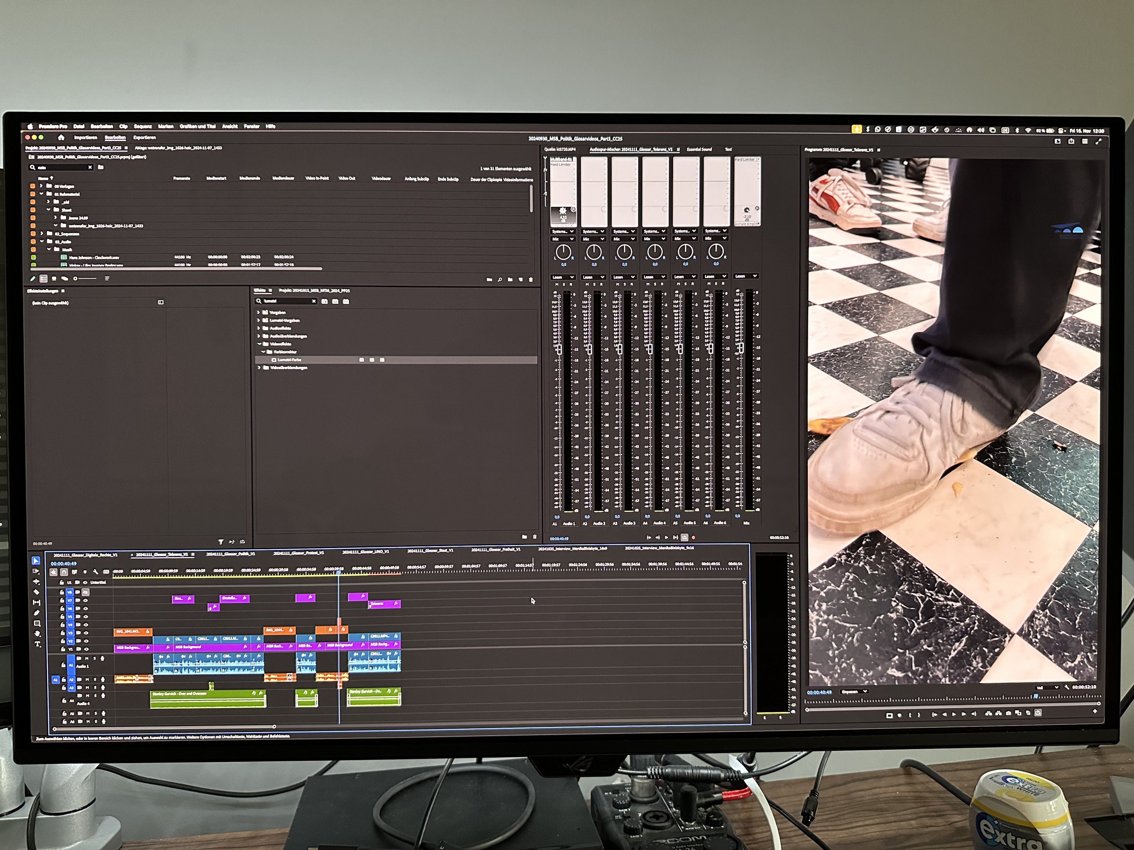Viewport: 1134px width, 850px height.
Task: Click the Export Frame camera icon
Action: 1008,713
